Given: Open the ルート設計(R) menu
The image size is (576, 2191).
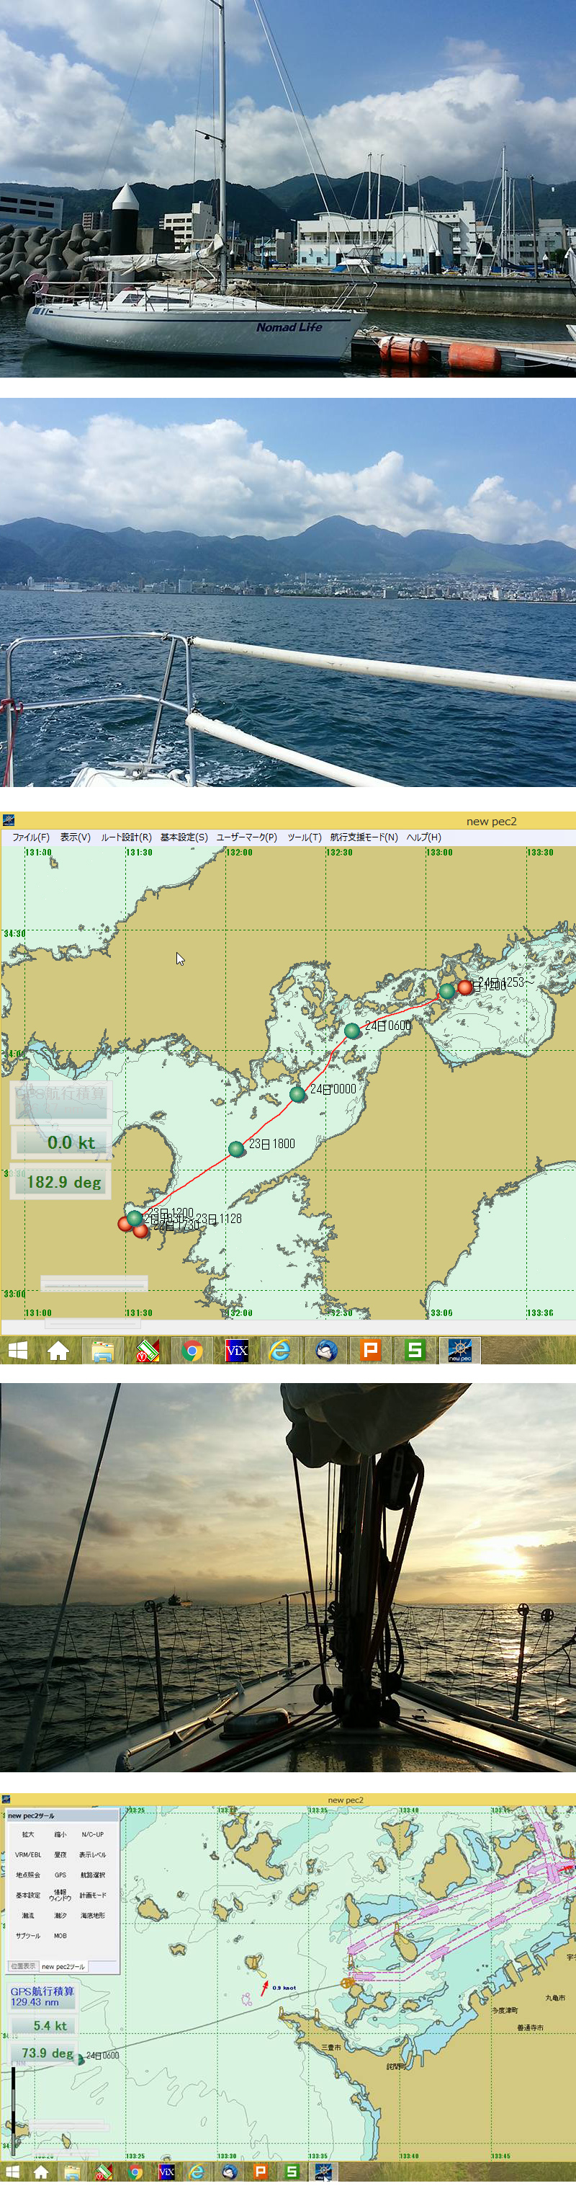Looking at the screenshot, I should [126, 837].
